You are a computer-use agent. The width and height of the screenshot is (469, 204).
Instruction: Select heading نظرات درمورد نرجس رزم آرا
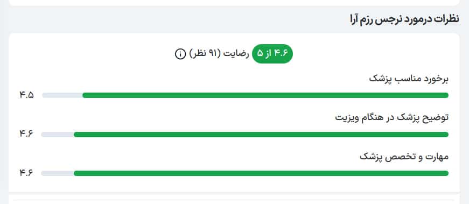(404, 19)
